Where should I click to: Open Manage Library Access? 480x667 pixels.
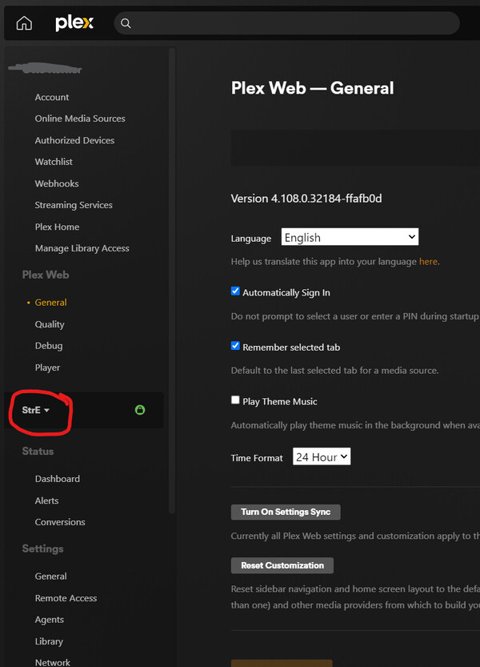pyautogui.click(x=82, y=248)
